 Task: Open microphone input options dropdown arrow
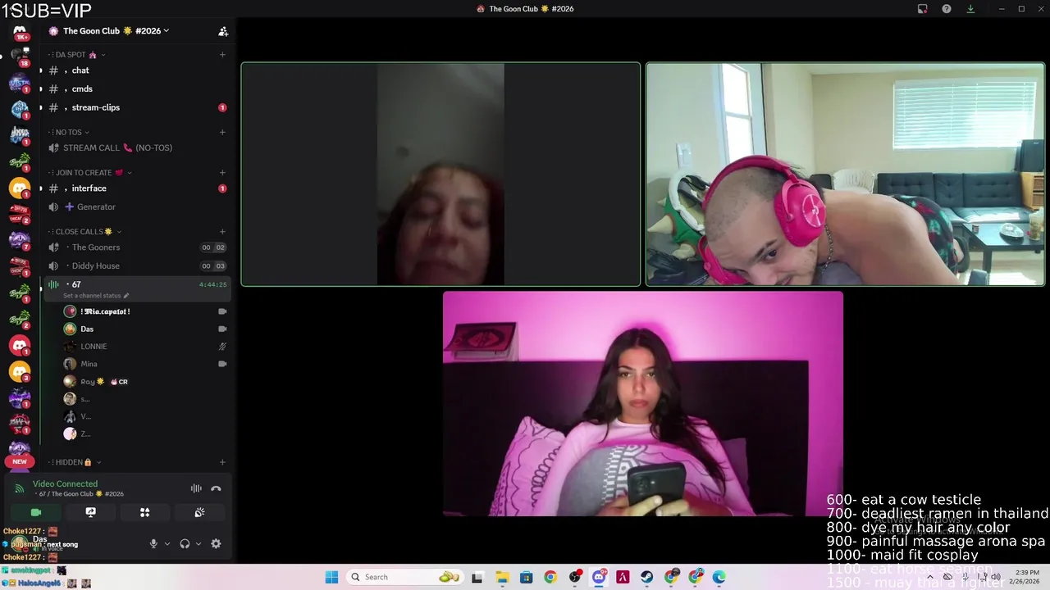tap(167, 543)
